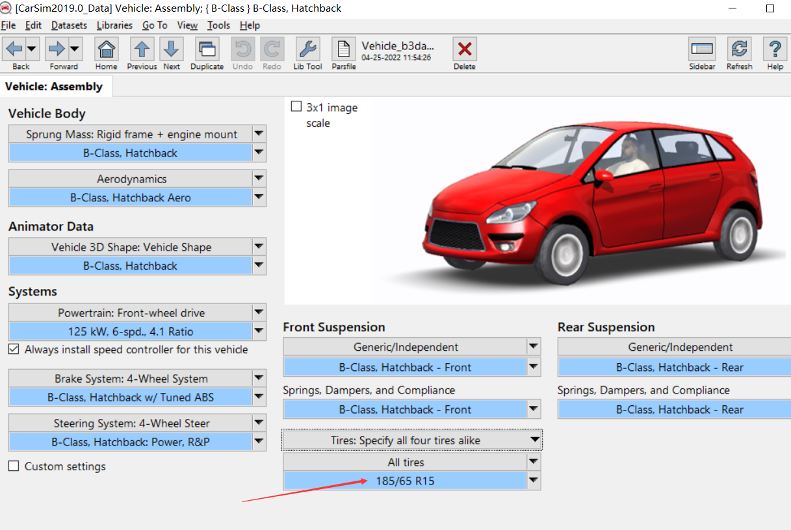The height and width of the screenshot is (530, 791).
Task: Expand the Front Suspension Generic/Independent arrow
Action: pyautogui.click(x=534, y=347)
